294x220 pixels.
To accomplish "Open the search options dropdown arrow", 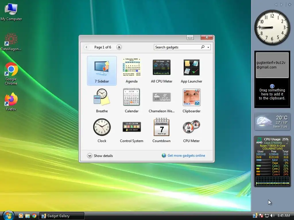I will [208, 47].
